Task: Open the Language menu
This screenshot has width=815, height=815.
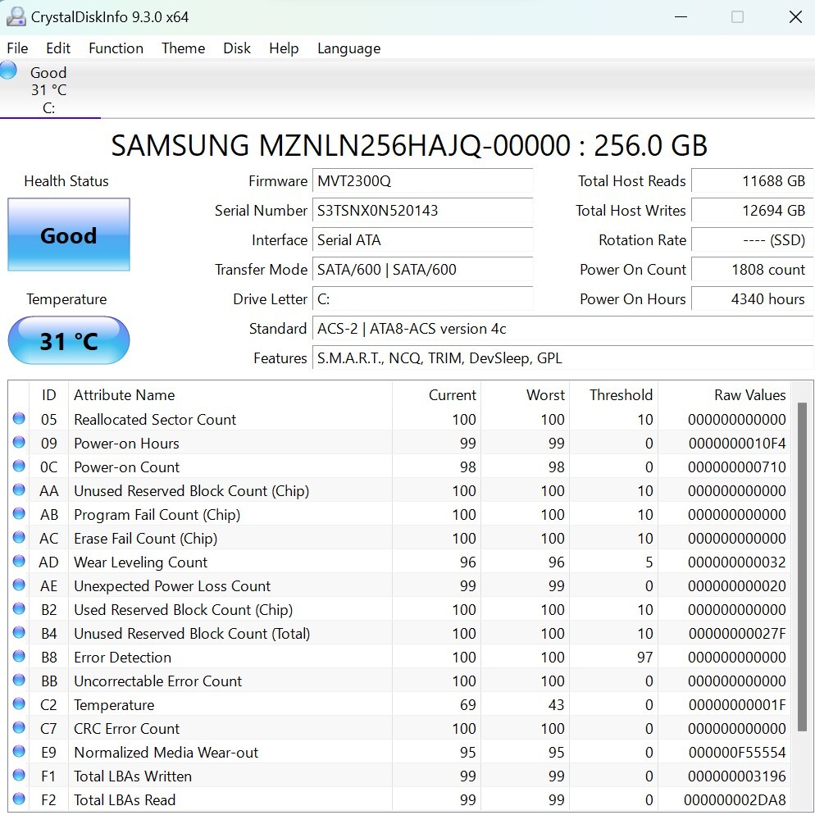Action: [x=348, y=48]
